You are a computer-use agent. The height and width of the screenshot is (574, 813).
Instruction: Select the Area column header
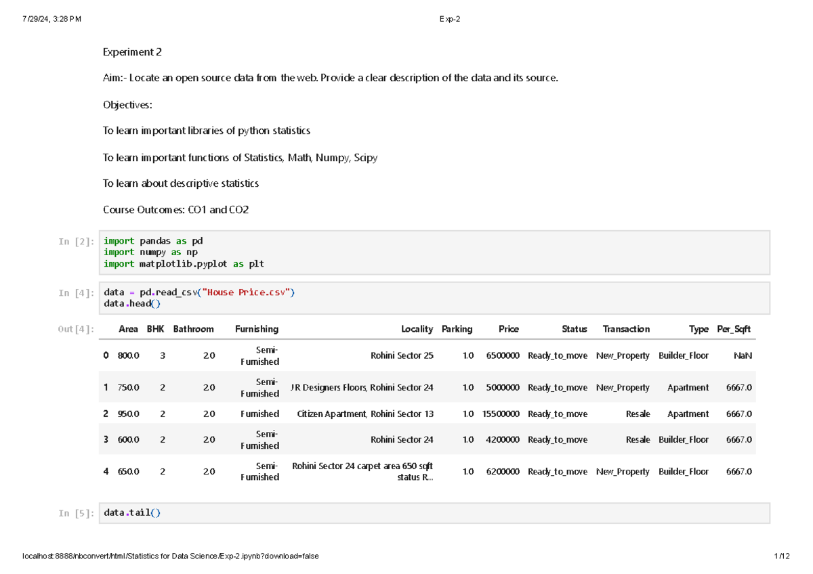129,329
